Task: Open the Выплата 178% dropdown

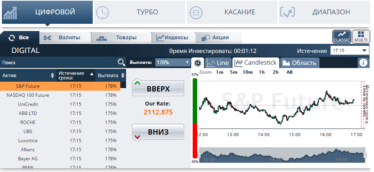Action: pos(173,62)
